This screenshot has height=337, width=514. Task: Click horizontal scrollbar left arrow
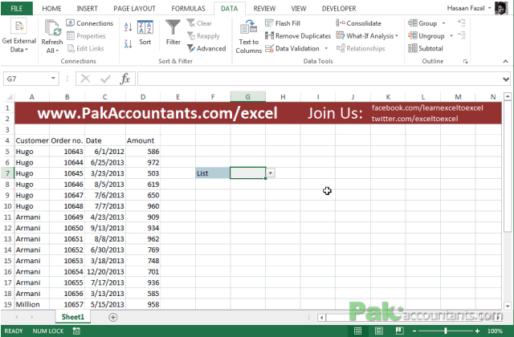tap(321, 318)
